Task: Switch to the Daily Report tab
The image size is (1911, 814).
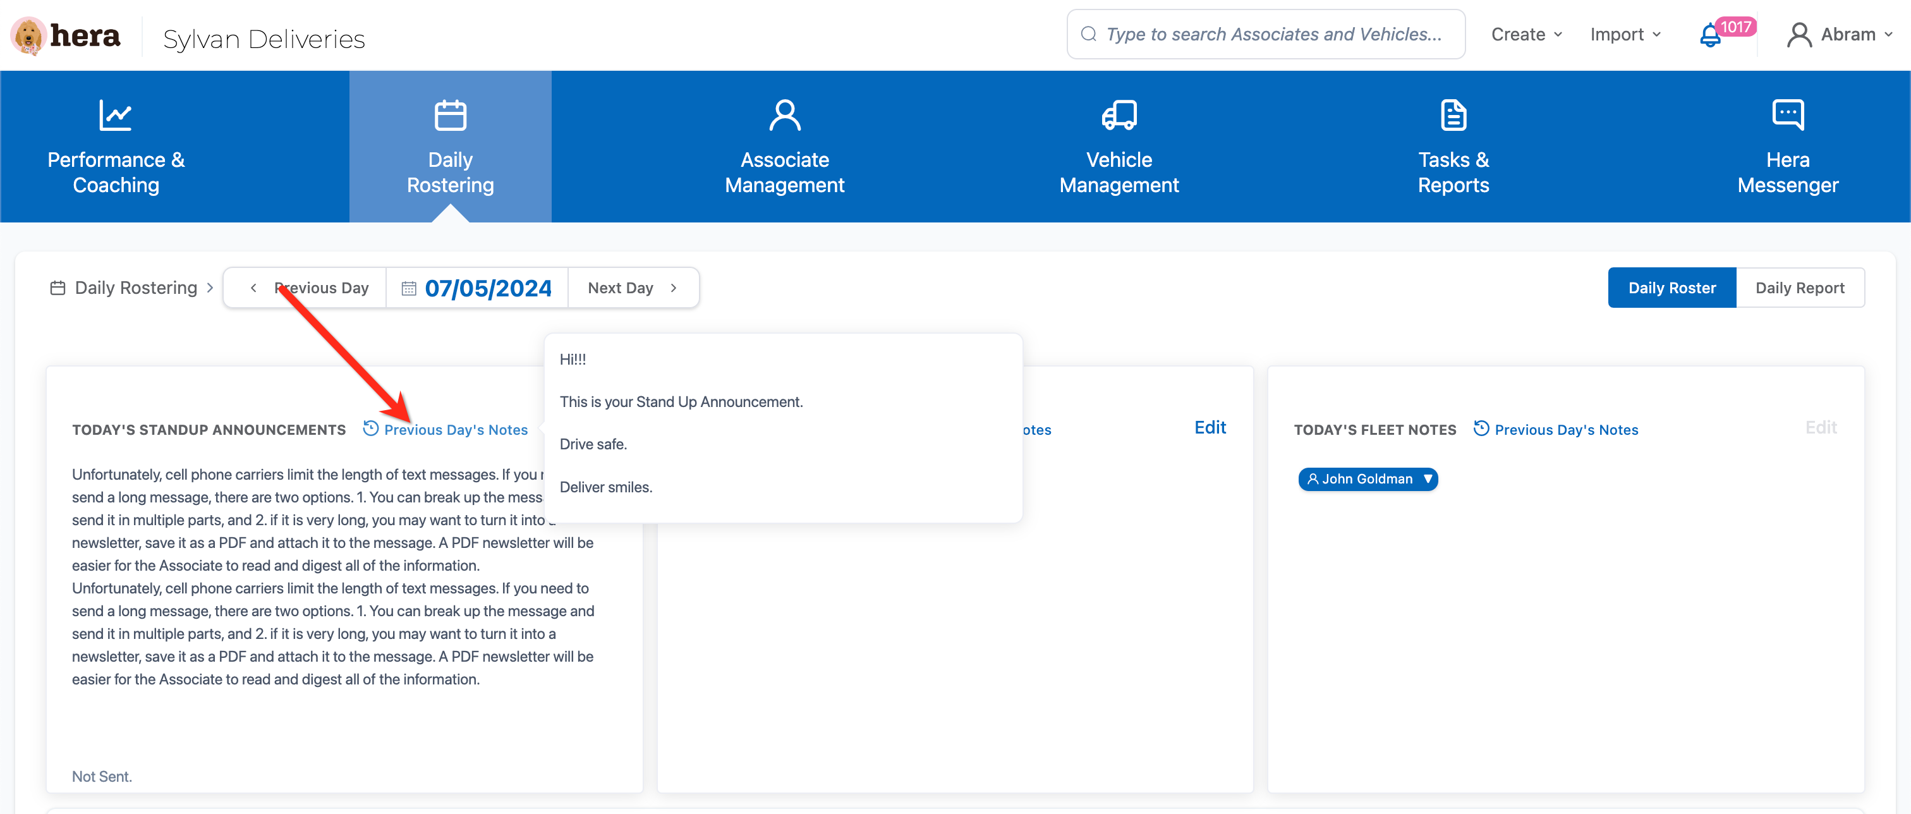Action: [1799, 288]
